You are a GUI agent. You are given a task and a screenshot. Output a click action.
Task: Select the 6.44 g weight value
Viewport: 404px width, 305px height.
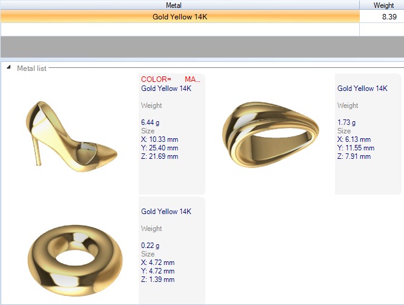click(x=150, y=122)
